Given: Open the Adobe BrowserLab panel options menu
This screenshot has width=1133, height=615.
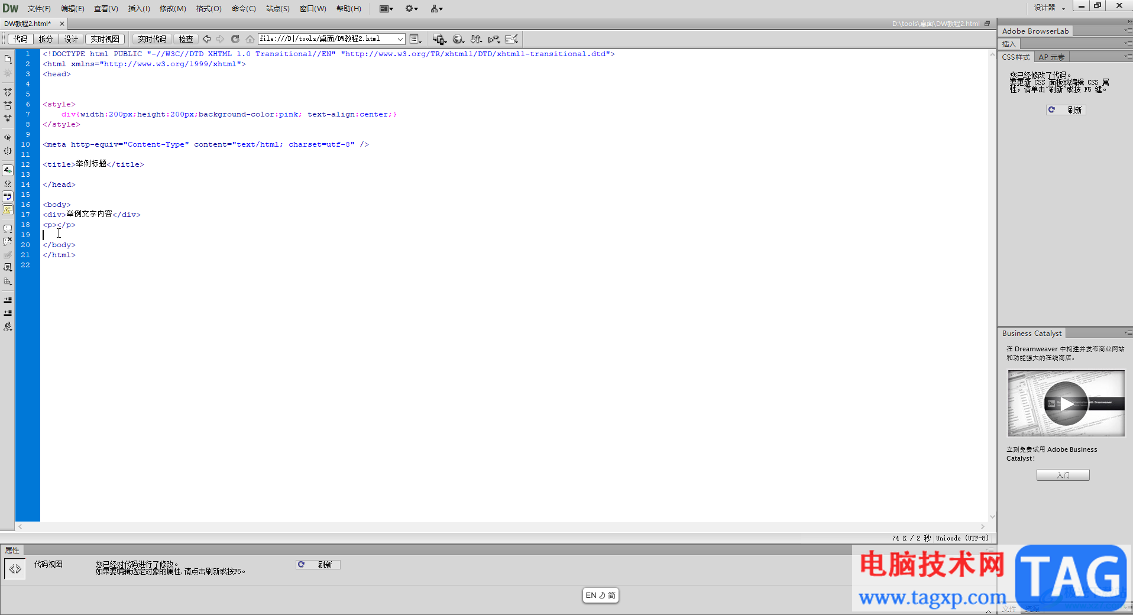Looking at the screenshot, I should pyautogui.click(x=1127, y=31).
